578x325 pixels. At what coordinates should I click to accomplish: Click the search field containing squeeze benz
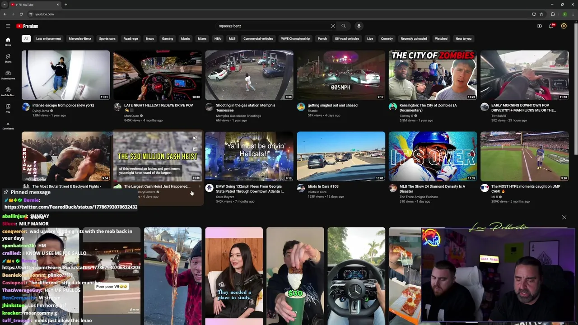273,26
